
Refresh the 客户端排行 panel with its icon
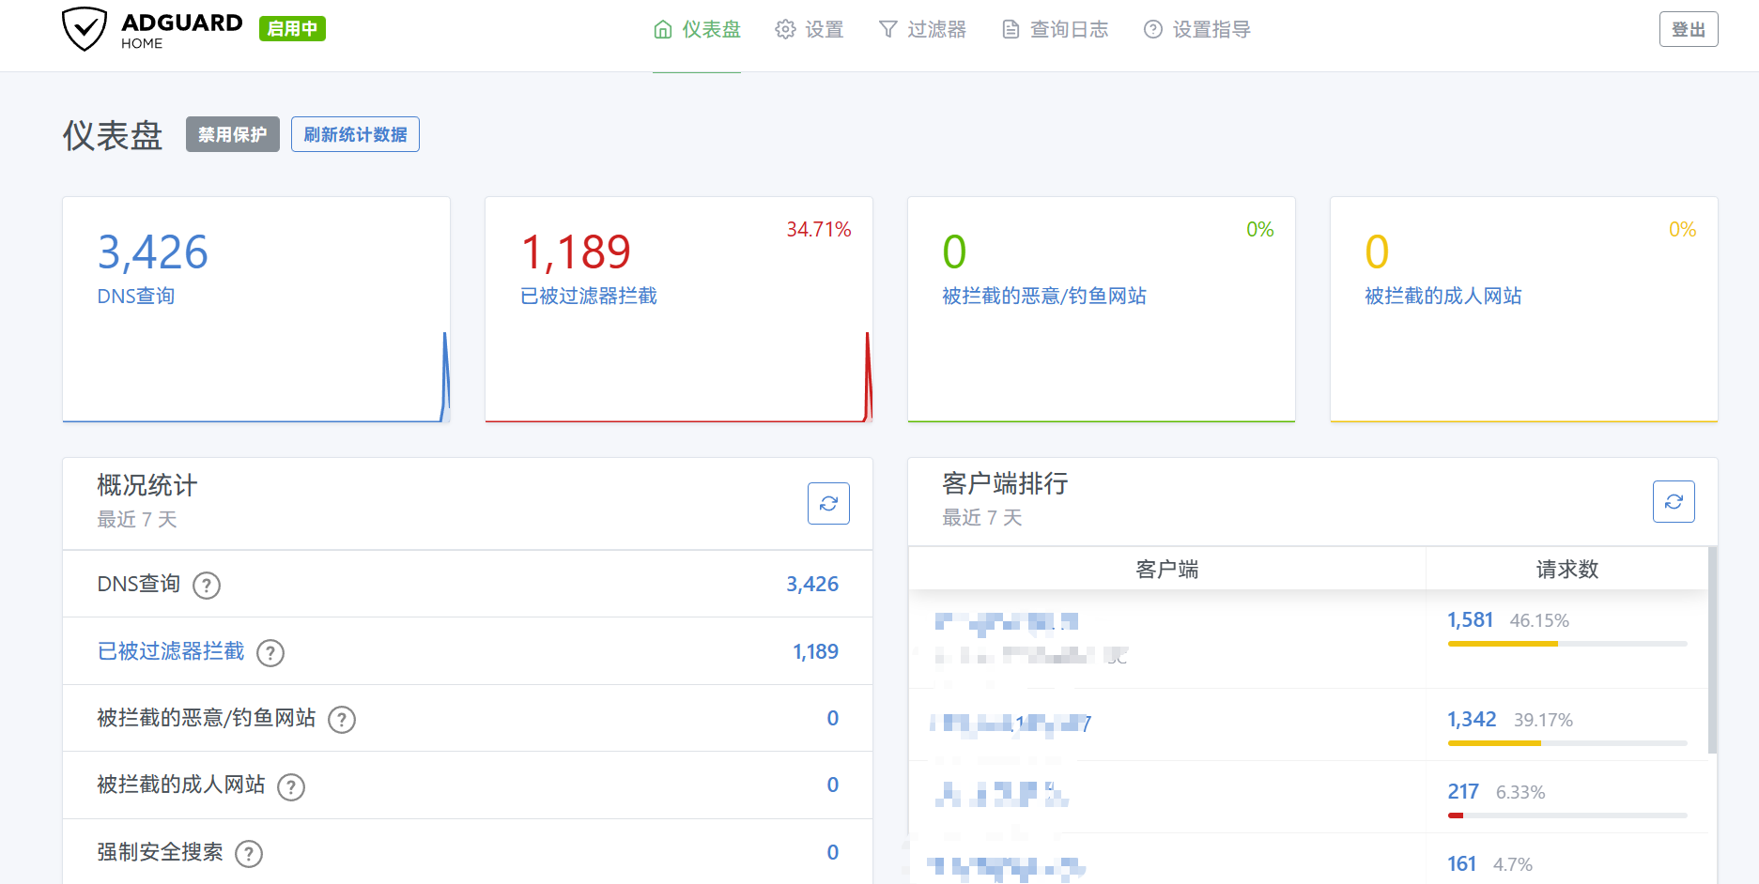point(1674,501)
